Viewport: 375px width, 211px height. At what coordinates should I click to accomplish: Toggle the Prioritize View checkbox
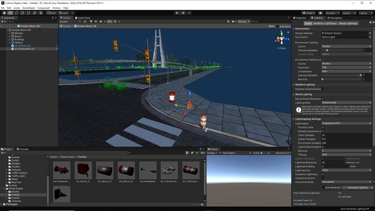323,127
